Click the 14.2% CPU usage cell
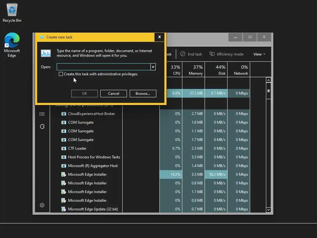 tap(171, 174)
